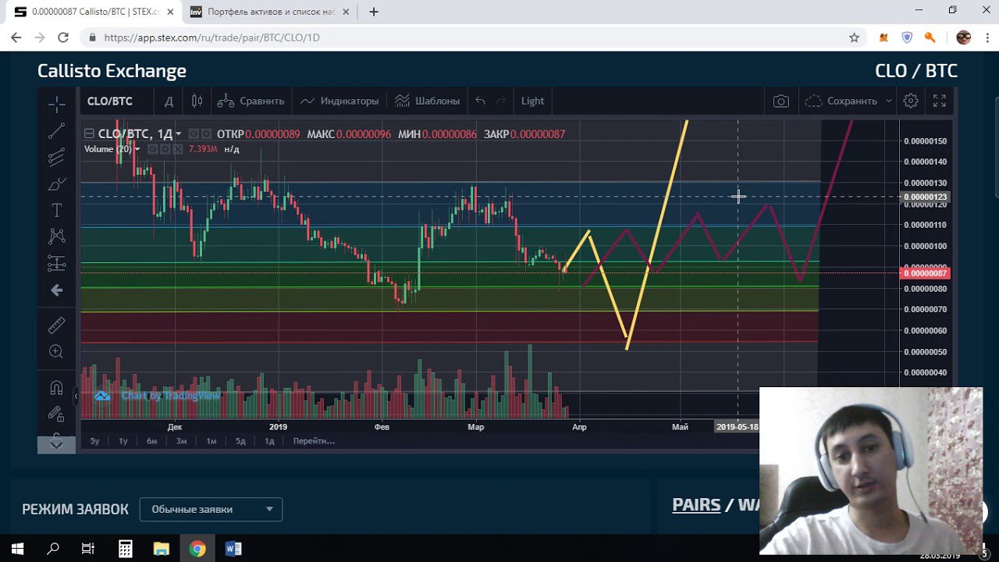999x562 pixels.
Task: Open the candlestick chart style selector
Action: point(197,101)
